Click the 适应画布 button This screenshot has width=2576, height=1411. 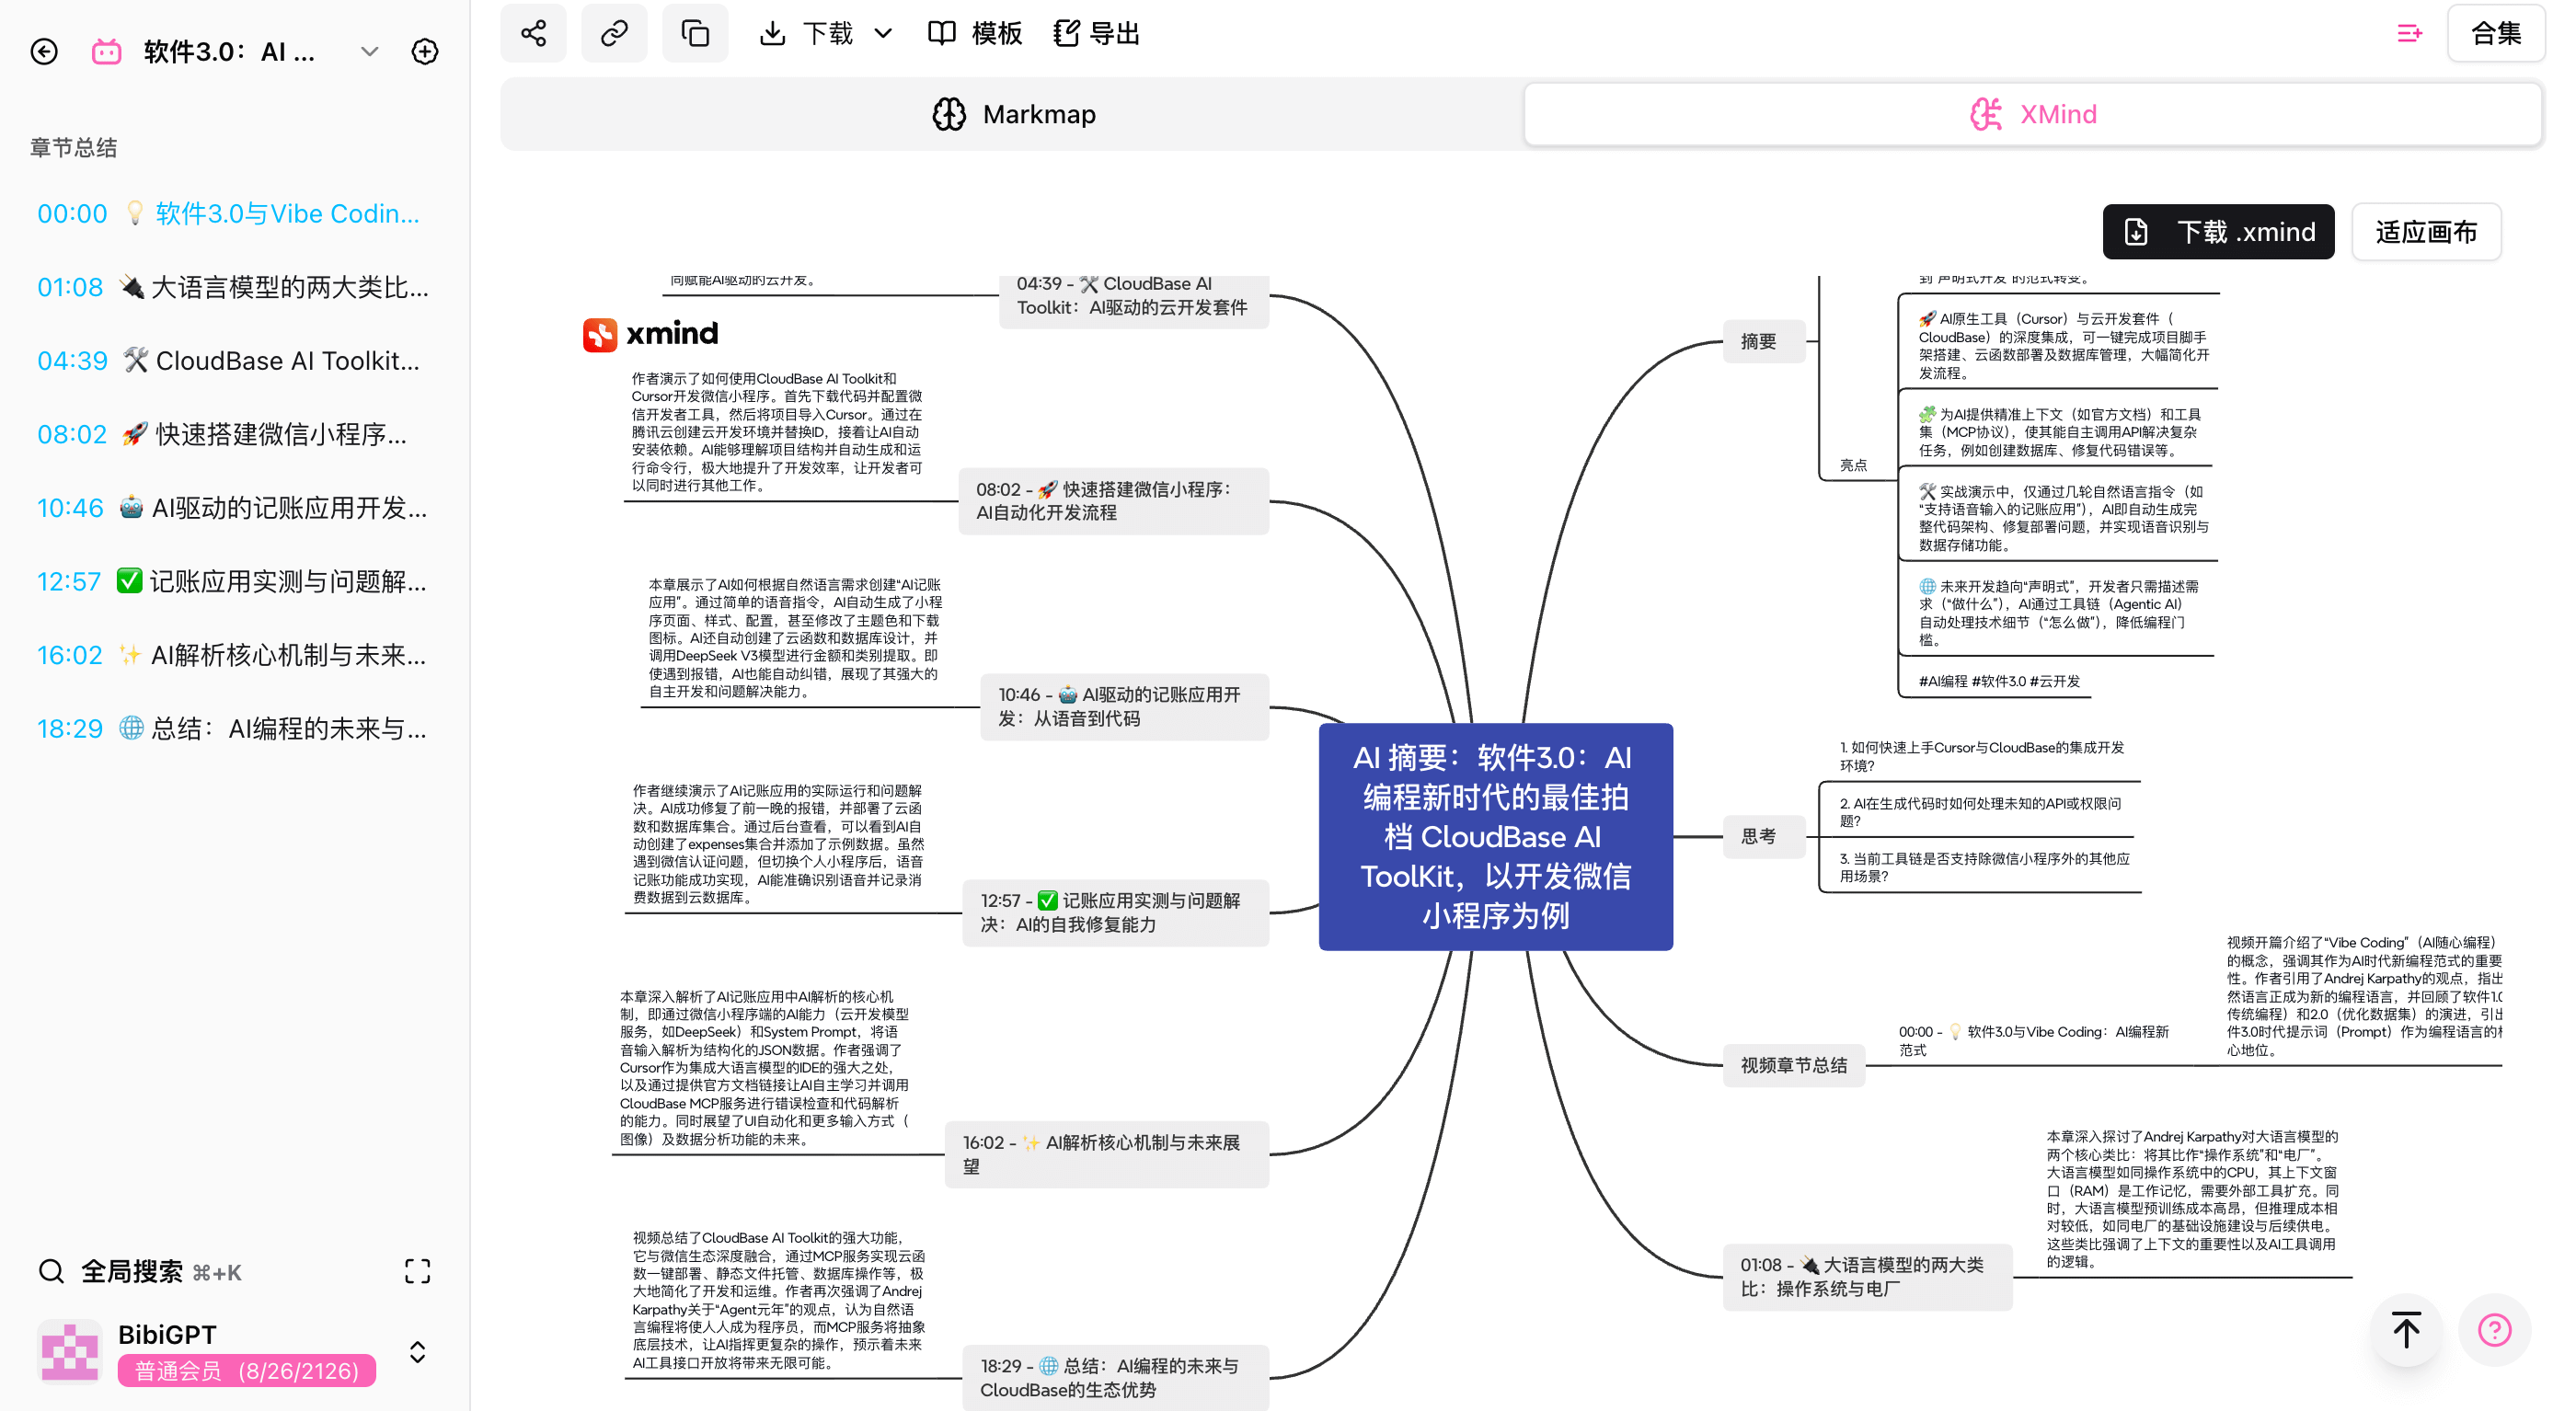[2426, 231]
